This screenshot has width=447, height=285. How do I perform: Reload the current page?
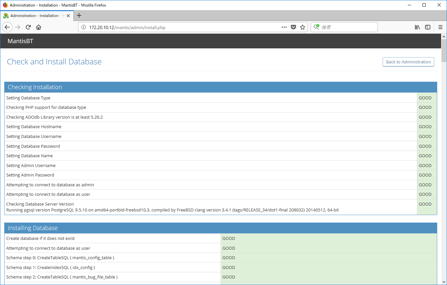(x=28, y=27)
